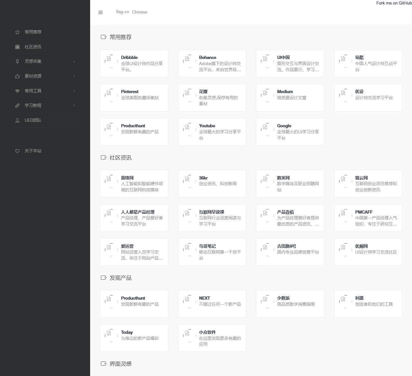Screen dimensions: 412x376
Task: Click the news icon beside 社区资讯 in sidebar
Action: (17, 47)
